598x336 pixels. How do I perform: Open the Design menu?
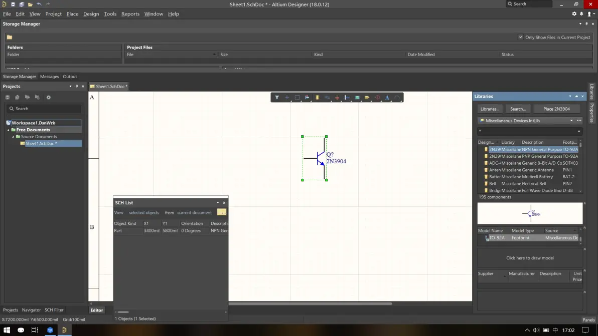click(x=91, y=14)
